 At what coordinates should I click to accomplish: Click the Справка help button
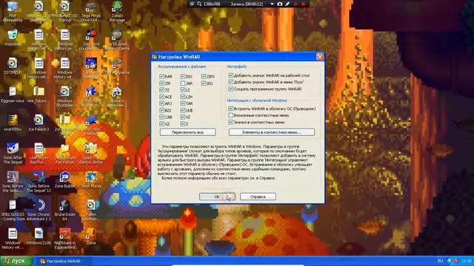(258, 197)
